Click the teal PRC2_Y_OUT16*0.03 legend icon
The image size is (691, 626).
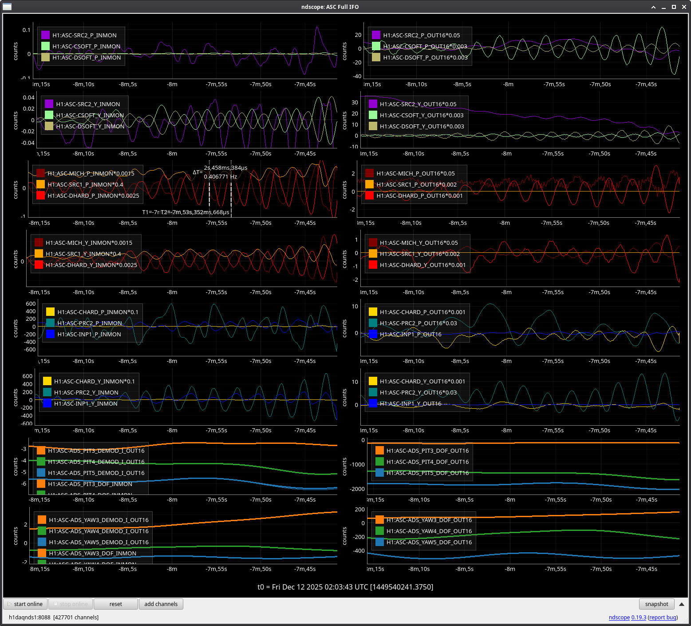373,392
